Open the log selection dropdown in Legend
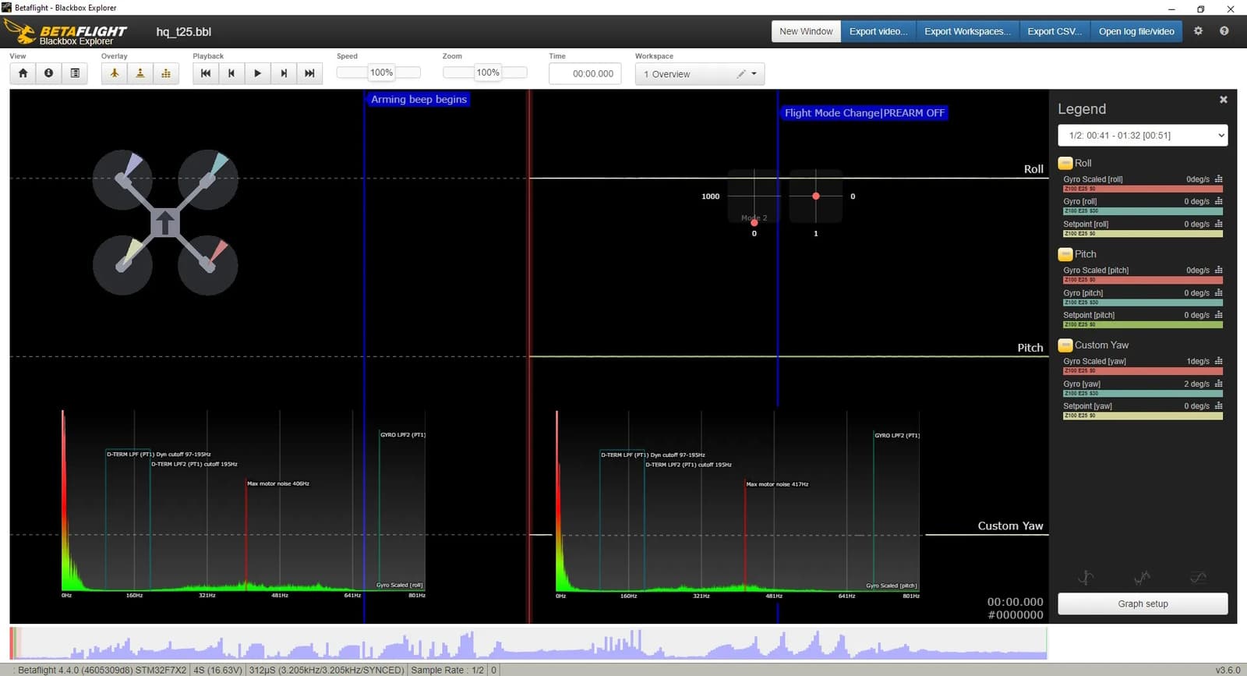Screen dimensions: 1247x676 point(1143,136)
